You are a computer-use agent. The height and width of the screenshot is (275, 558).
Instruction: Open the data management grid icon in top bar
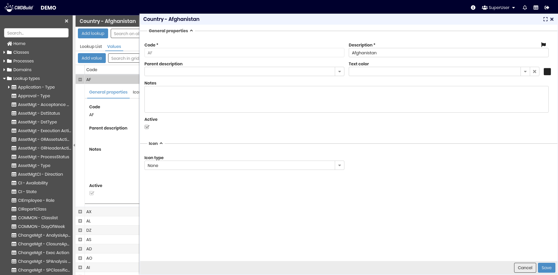pos(536,8)
